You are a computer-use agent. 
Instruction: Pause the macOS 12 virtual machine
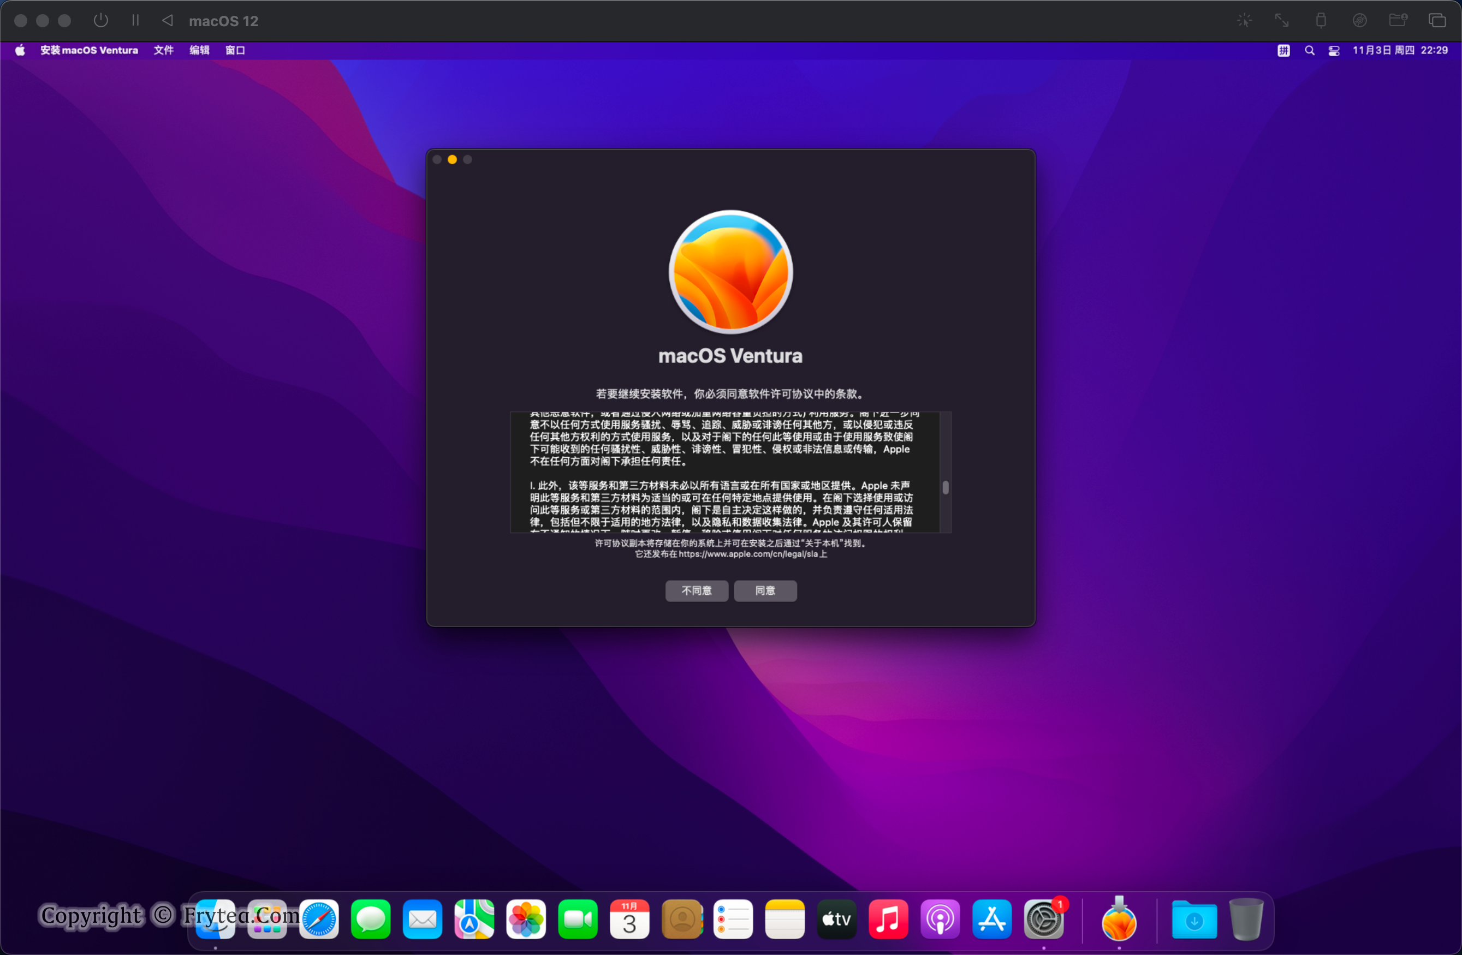135,20
